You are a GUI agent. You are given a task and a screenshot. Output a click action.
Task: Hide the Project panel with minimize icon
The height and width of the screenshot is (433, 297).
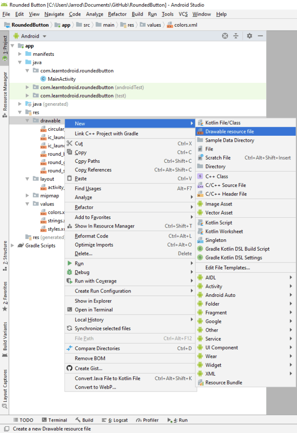(260, 36)
